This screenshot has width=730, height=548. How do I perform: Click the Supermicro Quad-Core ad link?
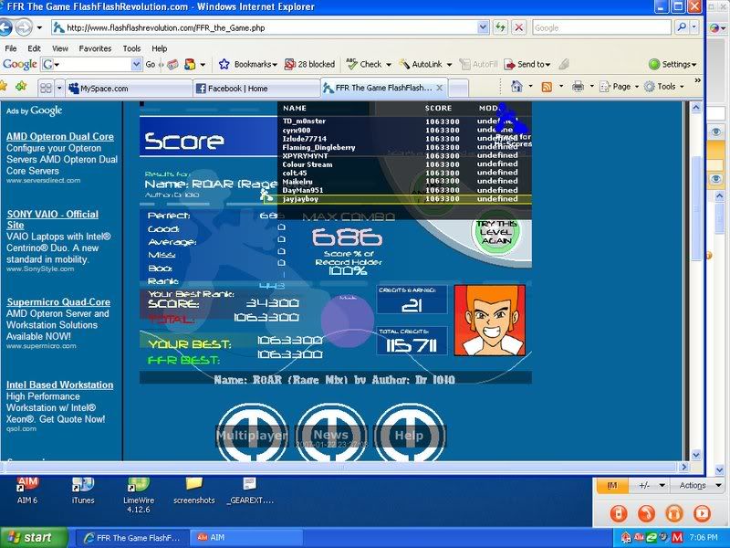[x=58, y=302]
